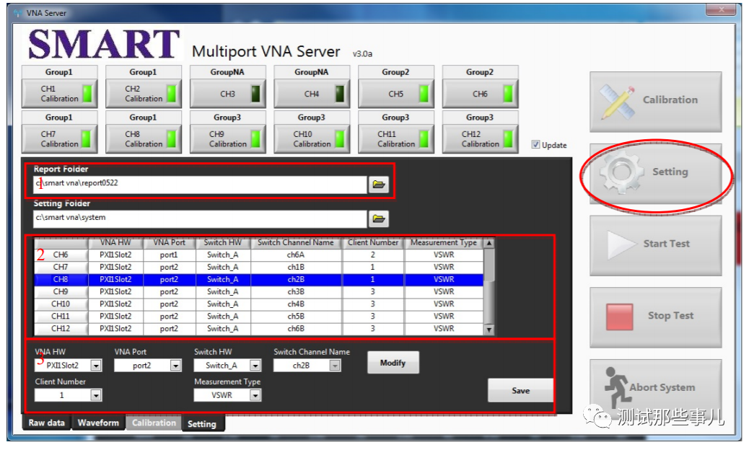Viewport: 749px width, 450px height.
Task: Click the green indicator on CH1 Calibration
Action: coord(87,94)
